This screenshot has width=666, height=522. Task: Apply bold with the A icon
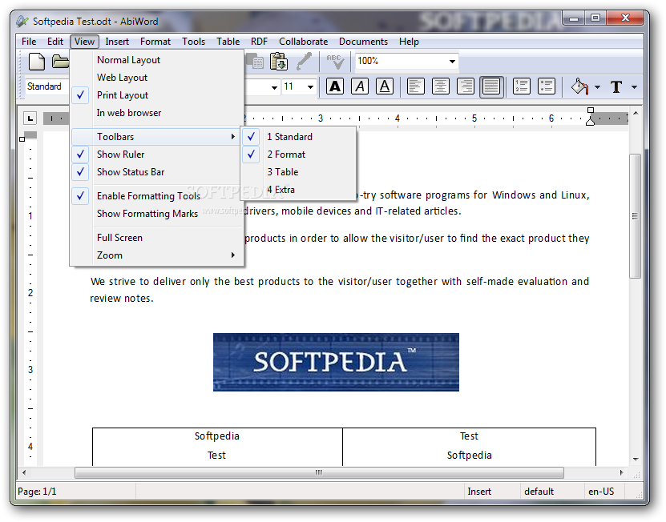335,86
